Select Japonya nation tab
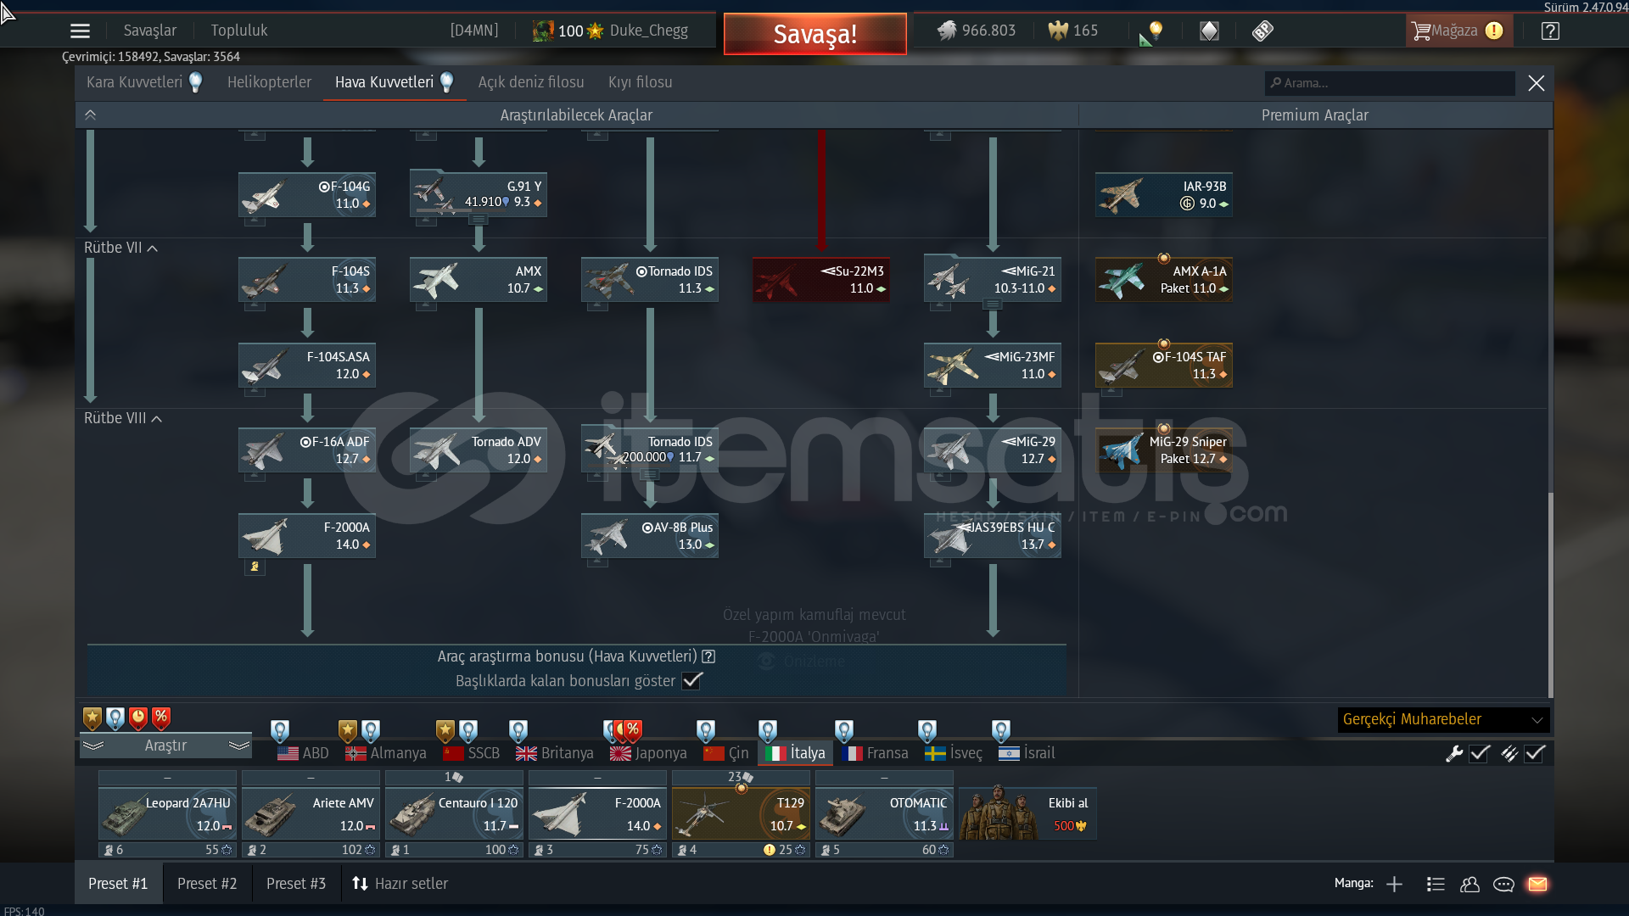This screenshot has height=916, width=1629. tap(648, 753)
